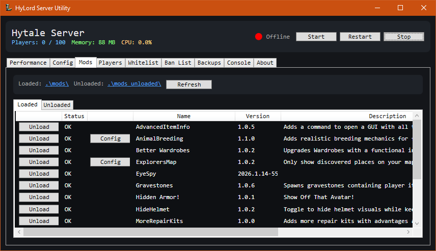
Task: Click version 2026.1.14-55 of EyeSpy
Action: tap(258, 174)
